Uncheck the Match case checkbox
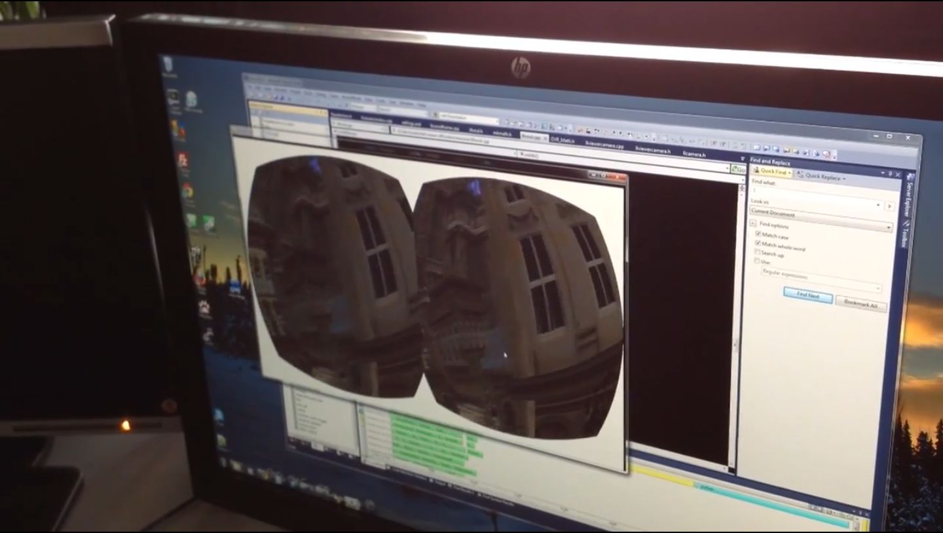Image resolution: width=943 pixels, height=533 pixels. pyautogui.click(x=758, y=234)
